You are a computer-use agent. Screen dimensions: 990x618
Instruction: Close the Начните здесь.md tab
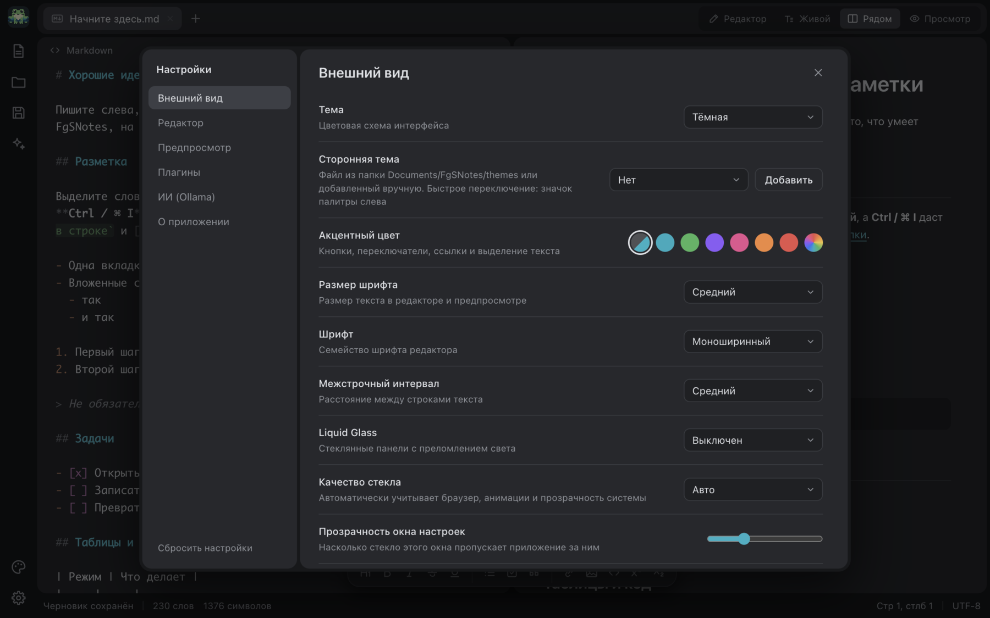(170, 19)
